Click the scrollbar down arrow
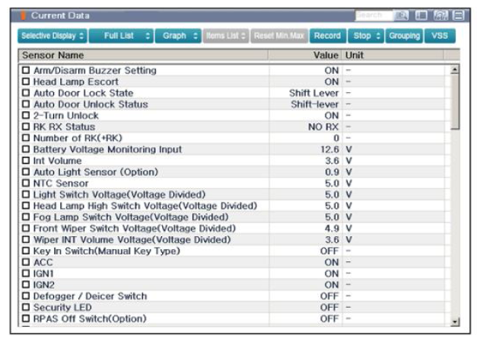Screen dimensions: 484x342 tap(454, 321)
